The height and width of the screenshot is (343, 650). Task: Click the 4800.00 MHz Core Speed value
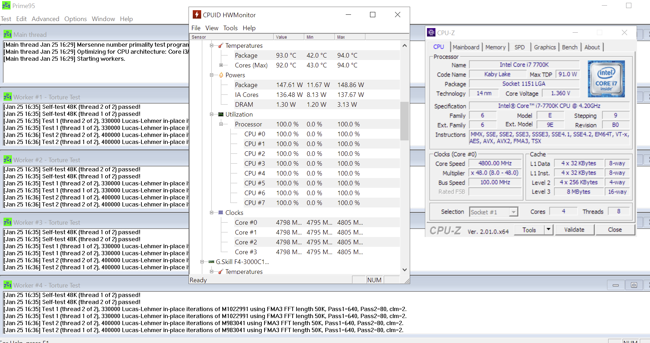(x=495, y=163)
